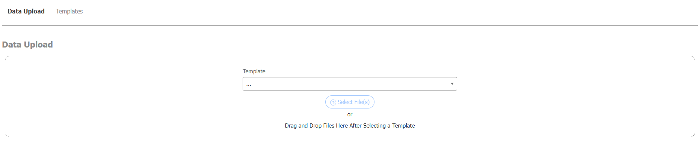Click 'After Selecting a Template' instruction text

coord(382,126)
